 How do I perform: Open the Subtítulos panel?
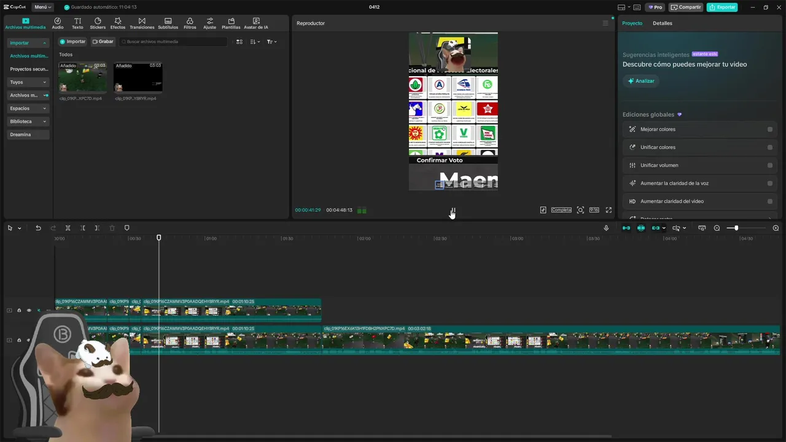pos(168,23)
